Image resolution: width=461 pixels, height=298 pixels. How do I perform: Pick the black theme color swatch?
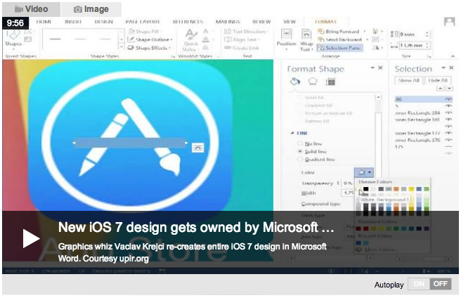(x=365, y=189)
